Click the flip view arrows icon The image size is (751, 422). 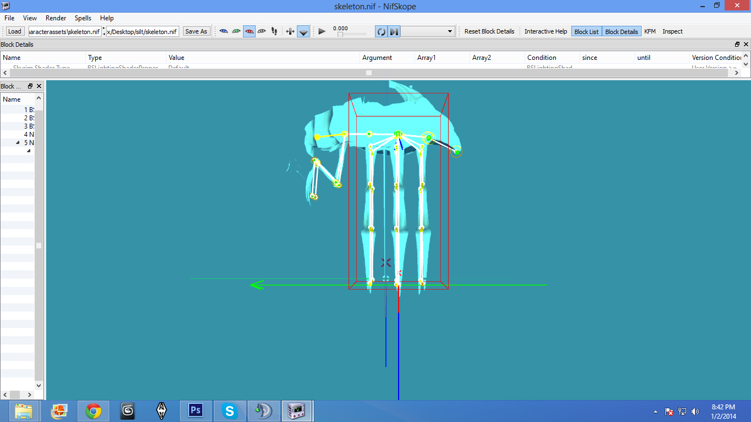[291, 31]
